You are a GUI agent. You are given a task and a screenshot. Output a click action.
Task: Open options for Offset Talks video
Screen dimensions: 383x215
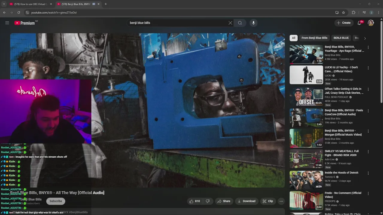pyautogui.click(x=368, y=89)
